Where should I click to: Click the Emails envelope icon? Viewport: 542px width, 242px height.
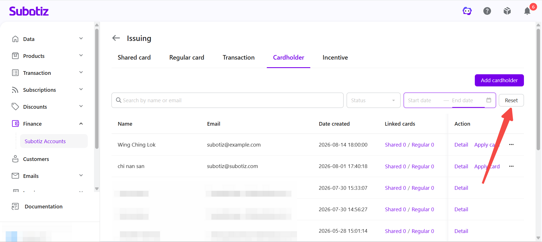[15, 176]
